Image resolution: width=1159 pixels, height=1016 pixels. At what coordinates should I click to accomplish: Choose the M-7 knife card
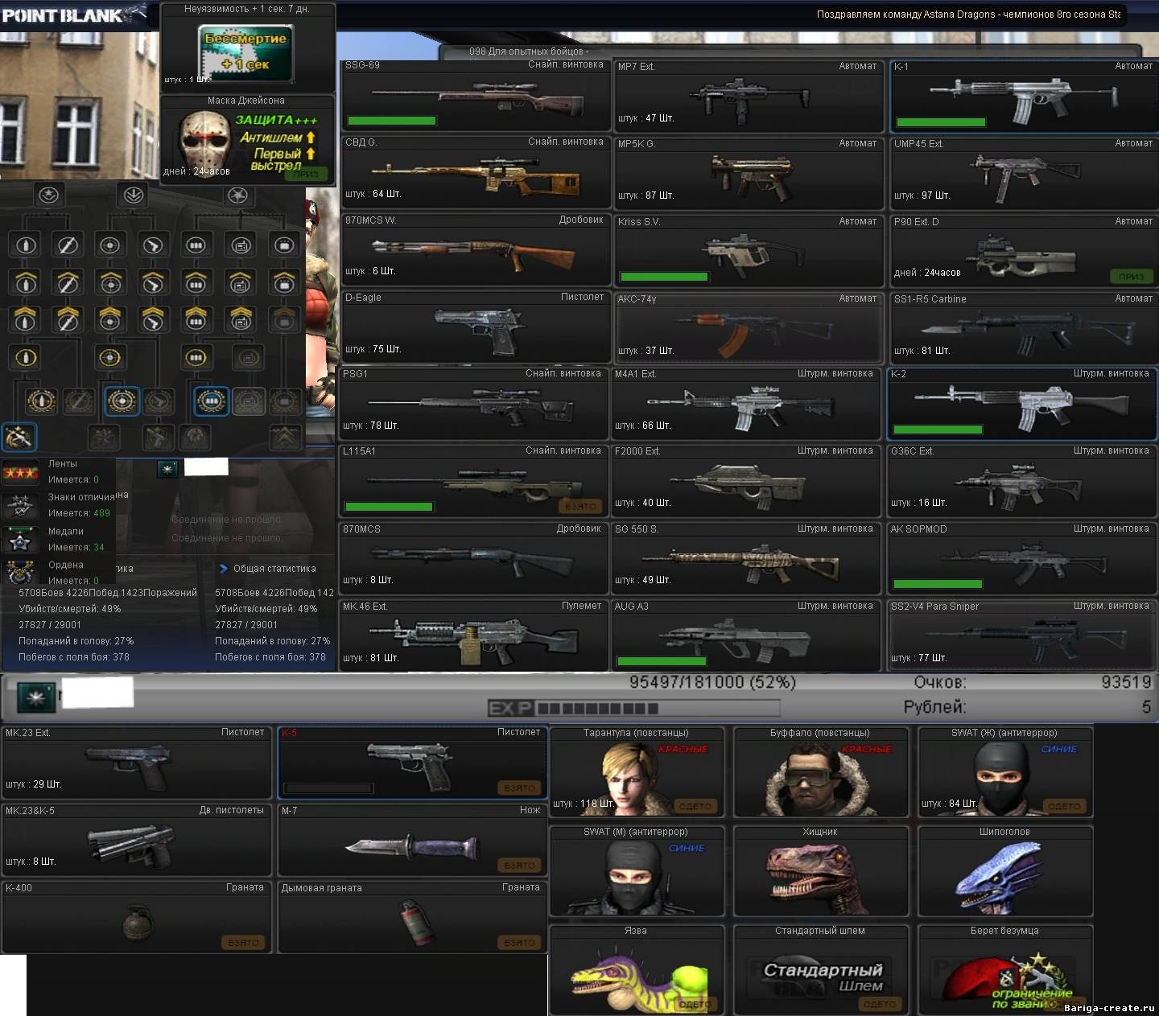point(412,840)
